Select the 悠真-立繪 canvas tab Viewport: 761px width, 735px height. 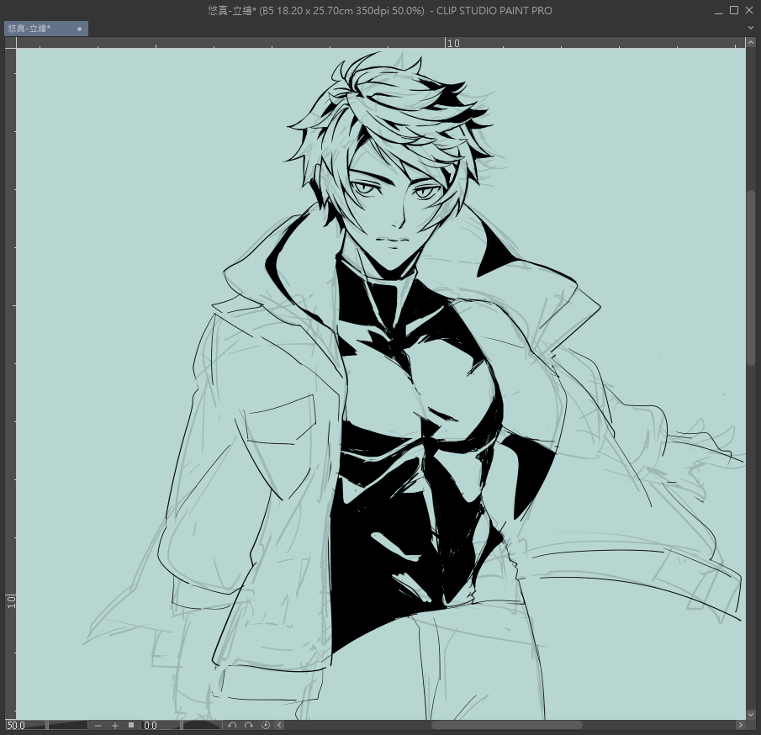point(46,29)
